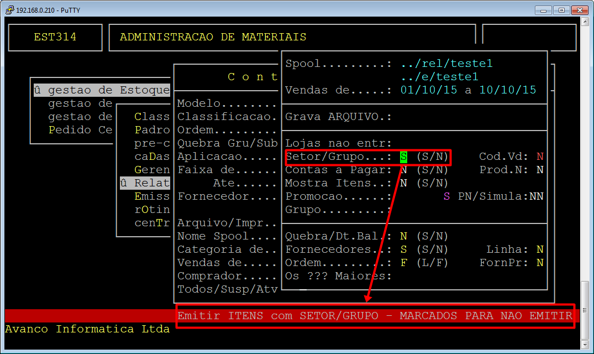Minimize the PuTTY window
This screenshot has width=594, height=354.
click(545, 10)
